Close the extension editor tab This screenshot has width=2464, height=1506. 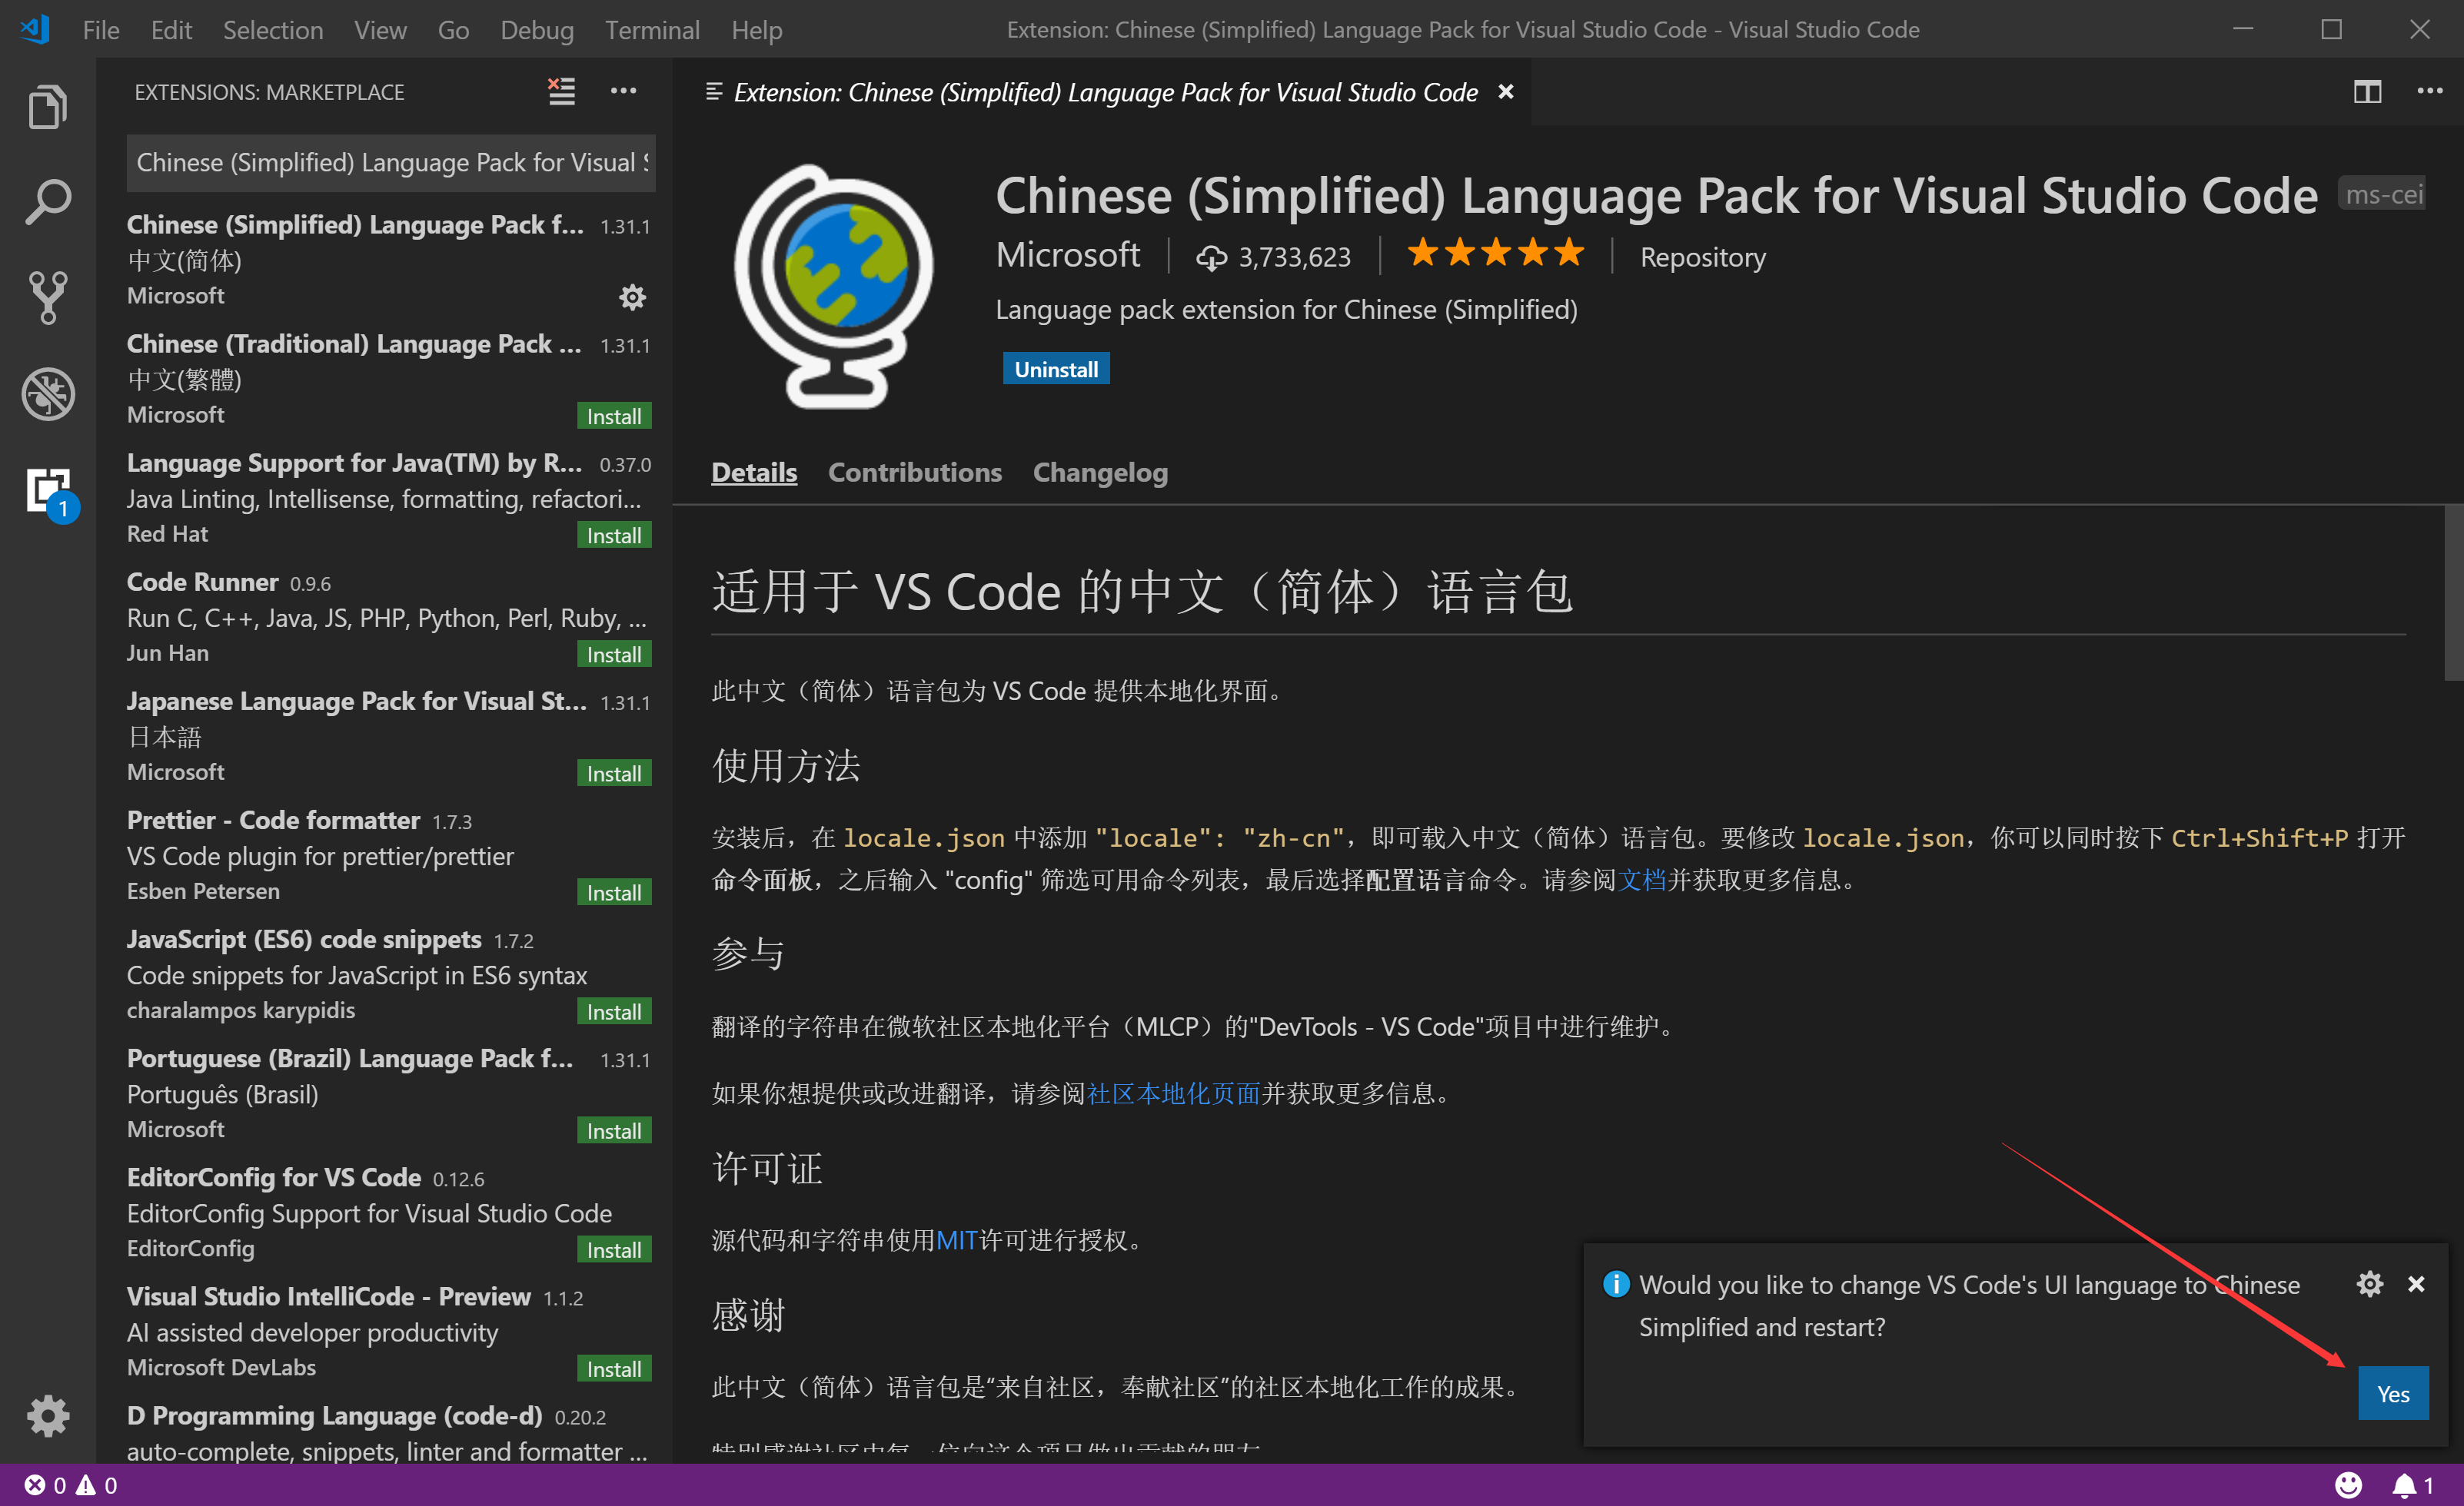pyautogui.click(x=1505, y=92)
